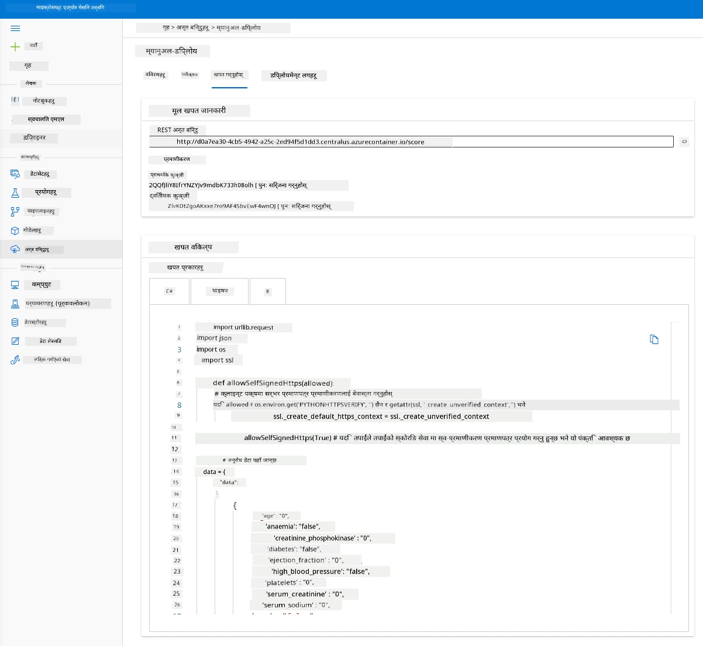This screenshot has width=703, height=646.
Task: Open कम्प्युट in the sidebar
Action: click(x=42, y=285)
